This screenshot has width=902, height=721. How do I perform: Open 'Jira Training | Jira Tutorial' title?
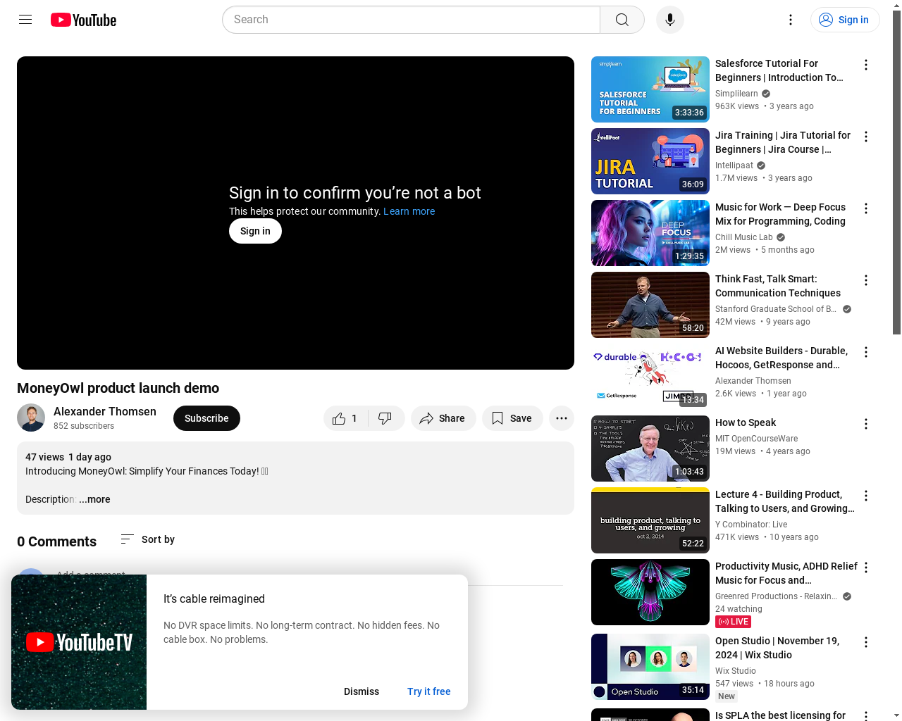point(783,142)
